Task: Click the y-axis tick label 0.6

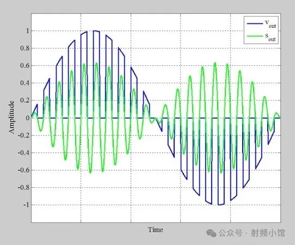Action: [25, 66]
